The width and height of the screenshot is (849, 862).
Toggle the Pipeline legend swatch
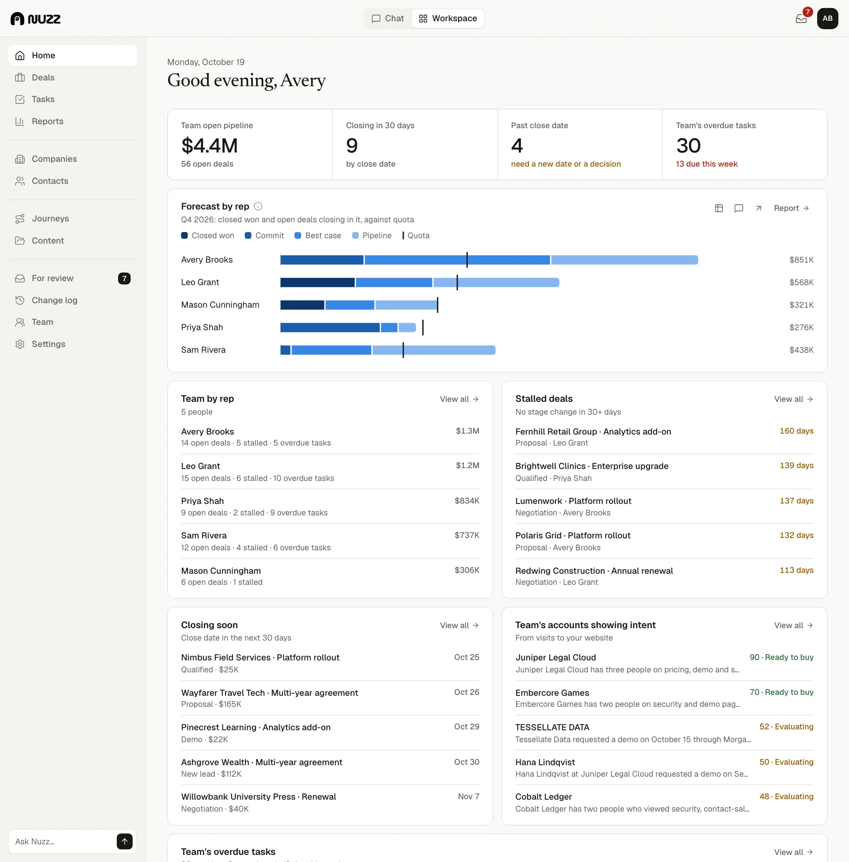pos(355,235)
